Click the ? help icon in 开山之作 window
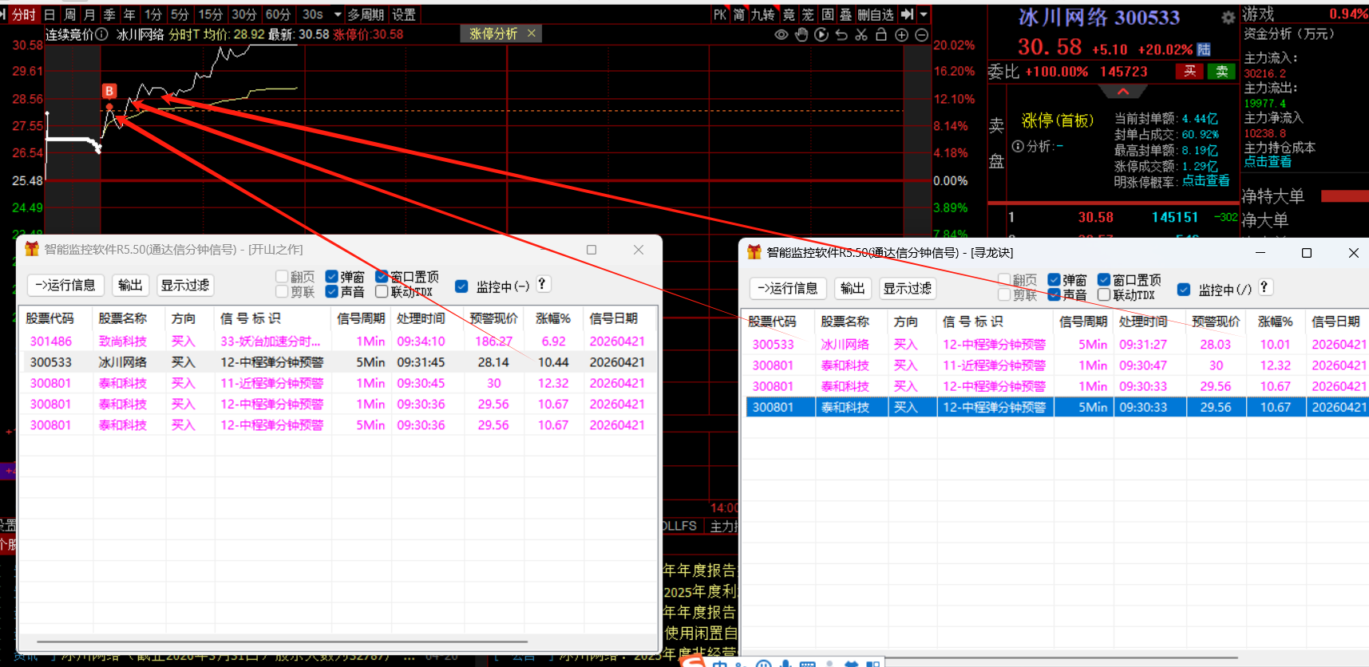 tap(542, 284)
